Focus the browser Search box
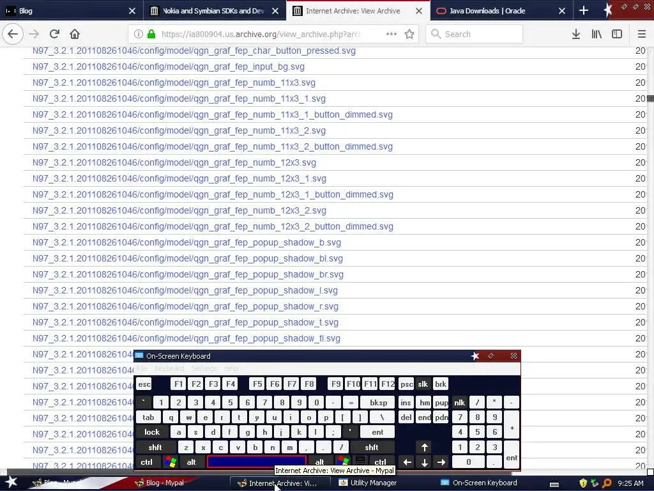 [475, 35]
